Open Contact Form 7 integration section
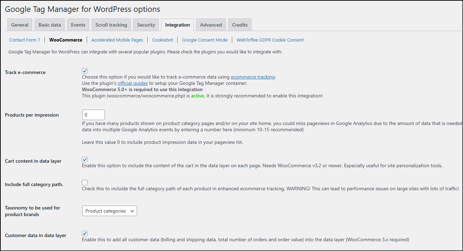Image resolution: width=463 pixels, height=251 pixels. [25, 40]
